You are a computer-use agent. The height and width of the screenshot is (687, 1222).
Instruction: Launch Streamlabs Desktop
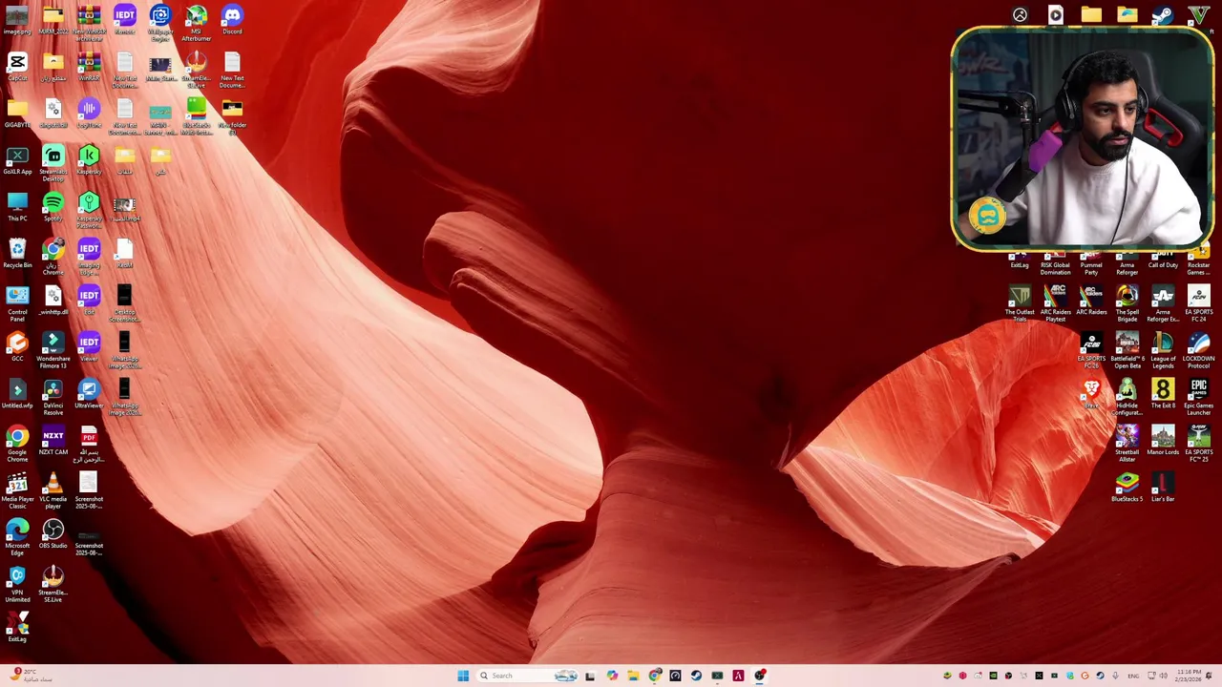coord(53,163)
